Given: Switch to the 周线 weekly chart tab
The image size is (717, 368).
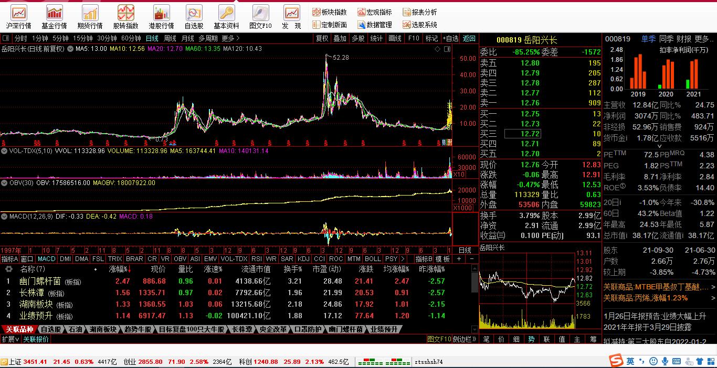Looking at the screenshot, I should 170,38.
